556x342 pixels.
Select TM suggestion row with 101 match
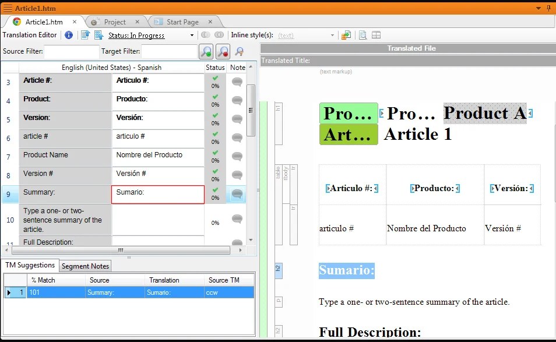pyautogui.click(x=129, y=292)
